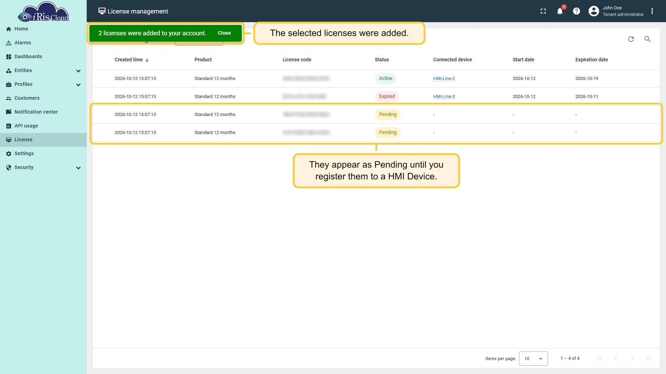Click the Dashboards grid icon
The image size is (666, 374).
pos(9,57)
